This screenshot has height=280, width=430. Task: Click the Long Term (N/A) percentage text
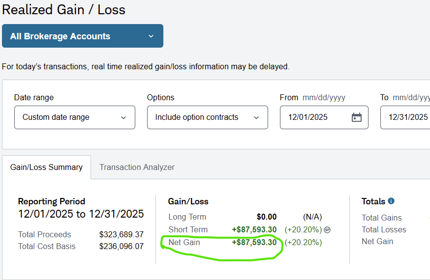[312, 217]
